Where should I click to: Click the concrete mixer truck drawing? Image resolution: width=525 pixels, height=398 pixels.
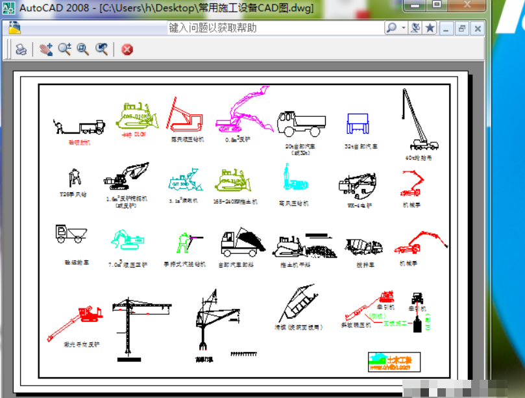coord(364,247)
